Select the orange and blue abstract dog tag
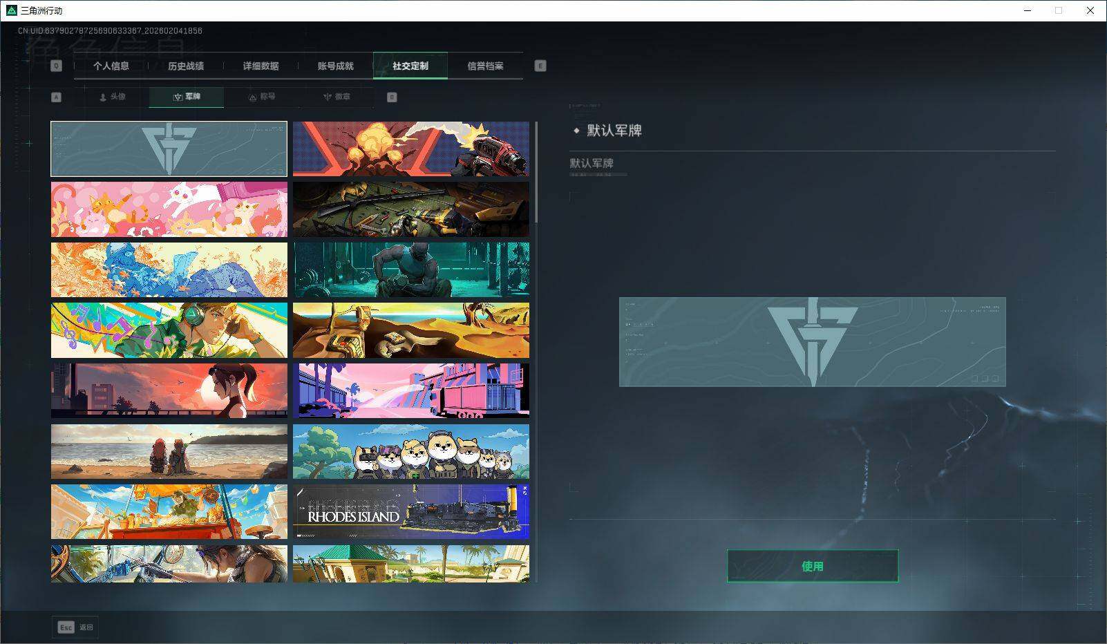The width and height of the screenshot is (1107, 644). pyautogui.click(x=169, y=270)
